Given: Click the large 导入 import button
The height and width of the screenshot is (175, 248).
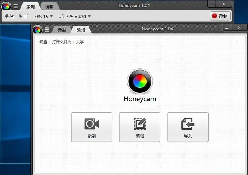Looking at the screenshot, I should click(188, 127).
